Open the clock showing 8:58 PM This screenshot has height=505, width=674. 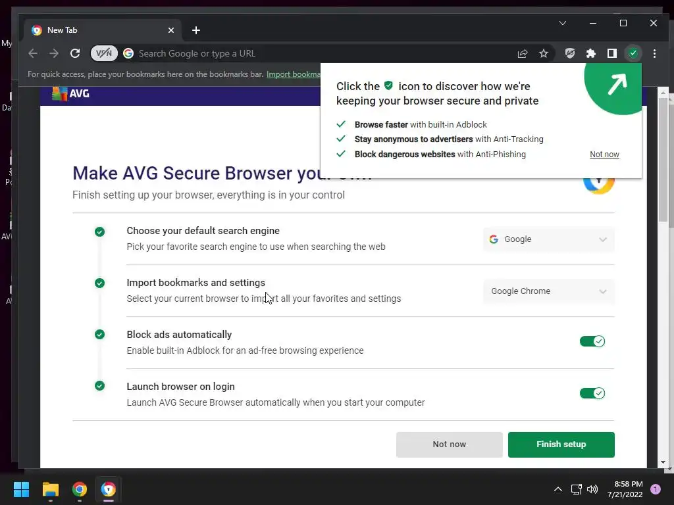pyautogui.click(x=625, y=489)
